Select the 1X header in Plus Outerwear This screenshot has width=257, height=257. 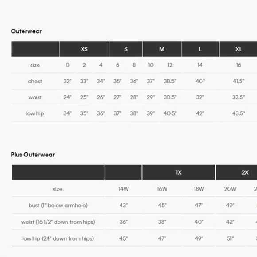179,172
